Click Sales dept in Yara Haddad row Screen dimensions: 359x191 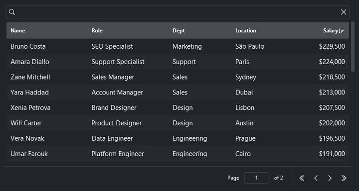(x=180, y=93)
